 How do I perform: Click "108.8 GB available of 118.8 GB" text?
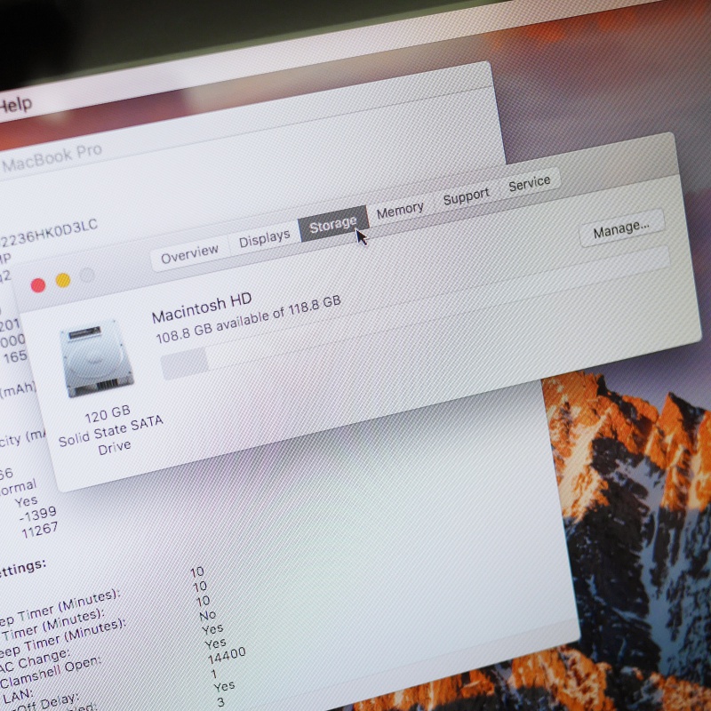tap(248, 320)
